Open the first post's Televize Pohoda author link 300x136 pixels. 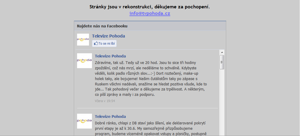click(x=110, y=56)
